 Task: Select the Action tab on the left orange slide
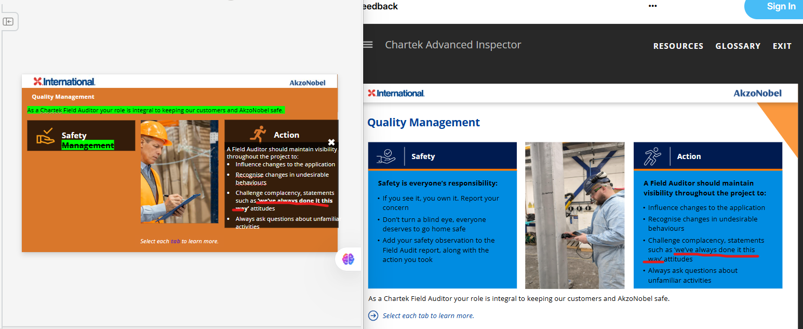click(281, 135)
